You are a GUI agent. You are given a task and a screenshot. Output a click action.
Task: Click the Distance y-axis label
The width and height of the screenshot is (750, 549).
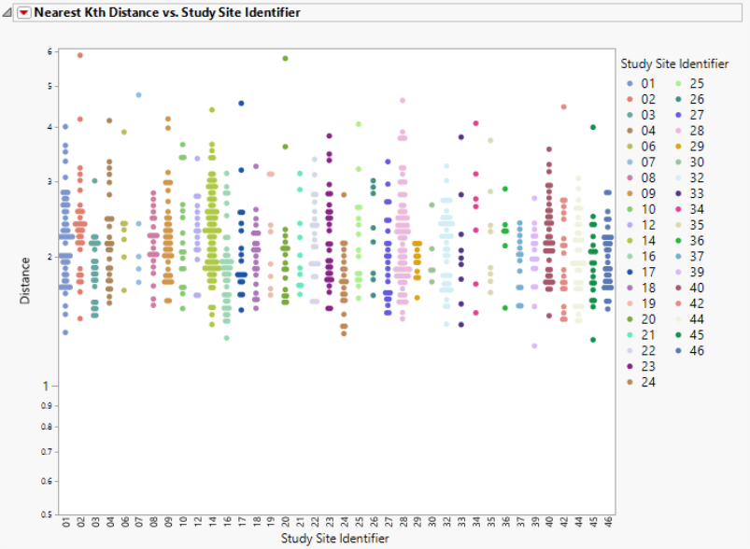point(25,281)
